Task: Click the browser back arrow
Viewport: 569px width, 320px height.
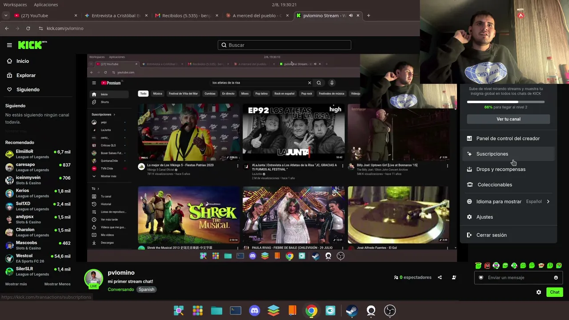Action: (x=7, y=28)
